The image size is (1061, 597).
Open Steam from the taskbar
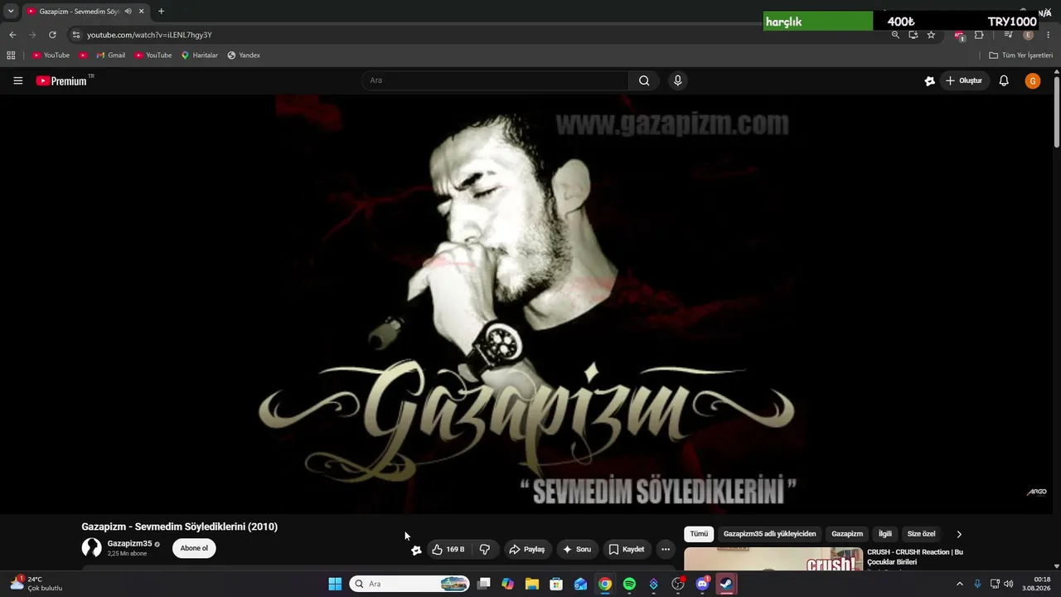pos(726,584)
